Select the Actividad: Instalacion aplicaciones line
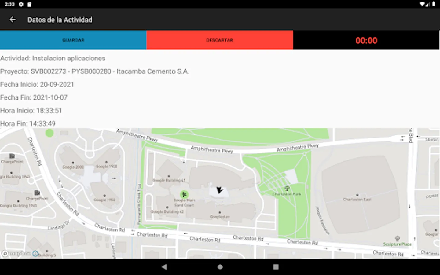The width and height of the screenshot is (440, 275). click(x=53, y=58)
